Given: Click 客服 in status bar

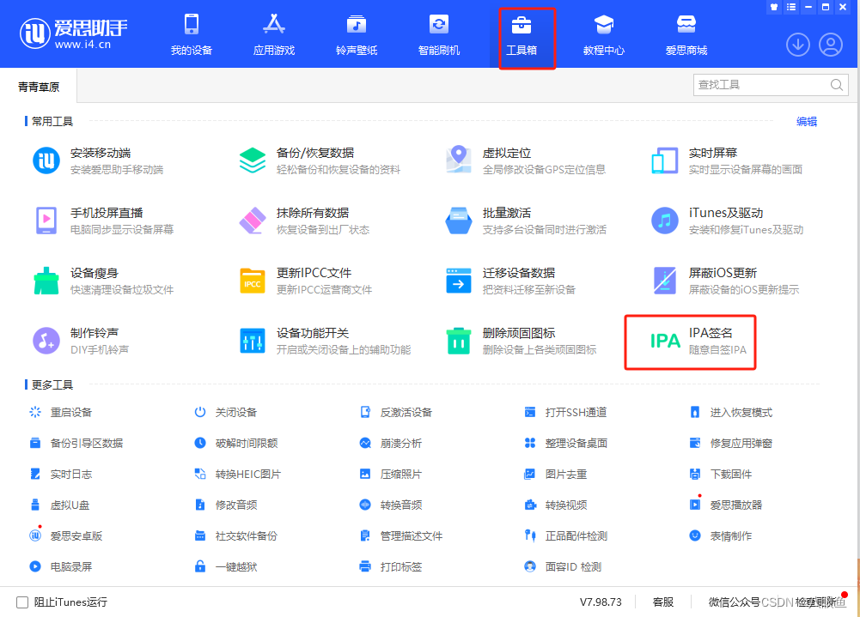Looking at the screenshot, I should coord(663,602).
